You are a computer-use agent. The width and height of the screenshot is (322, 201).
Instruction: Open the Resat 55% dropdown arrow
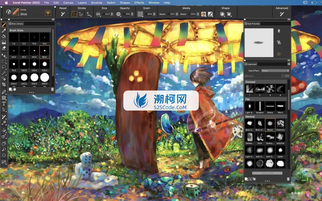coord(177,14)
